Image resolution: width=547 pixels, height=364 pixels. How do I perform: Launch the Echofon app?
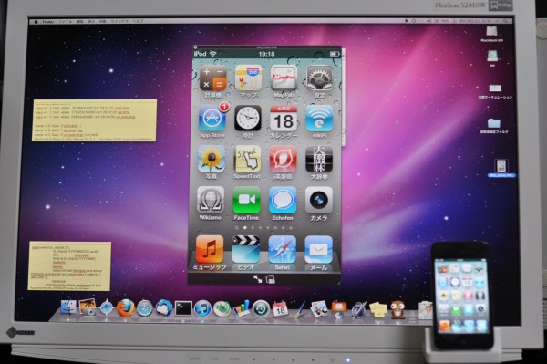click(x=283, y=201)
